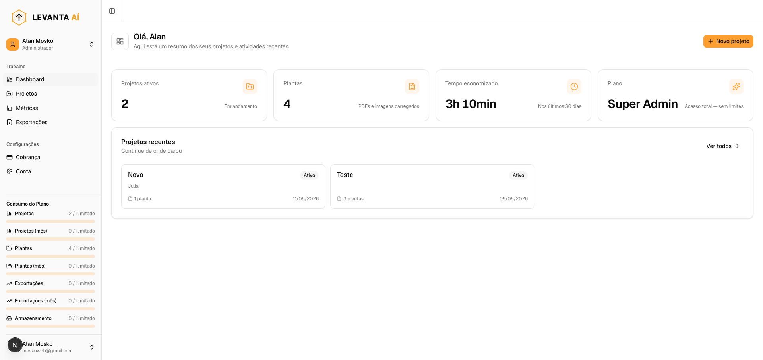
Task: Click the date 11/05/2026
Action: (x=306, y=199)
